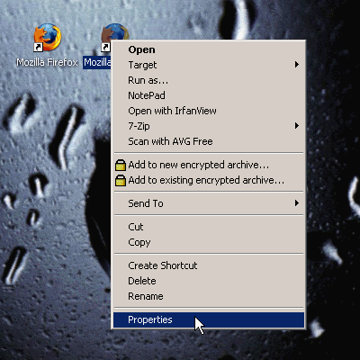
Task: Expand the Target submenu arrow
Action: click(x=297, y=65)
